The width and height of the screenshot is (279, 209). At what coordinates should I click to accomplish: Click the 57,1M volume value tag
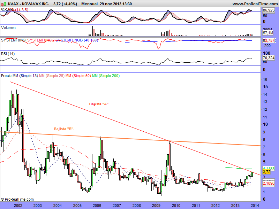click(x=268, y=33)
